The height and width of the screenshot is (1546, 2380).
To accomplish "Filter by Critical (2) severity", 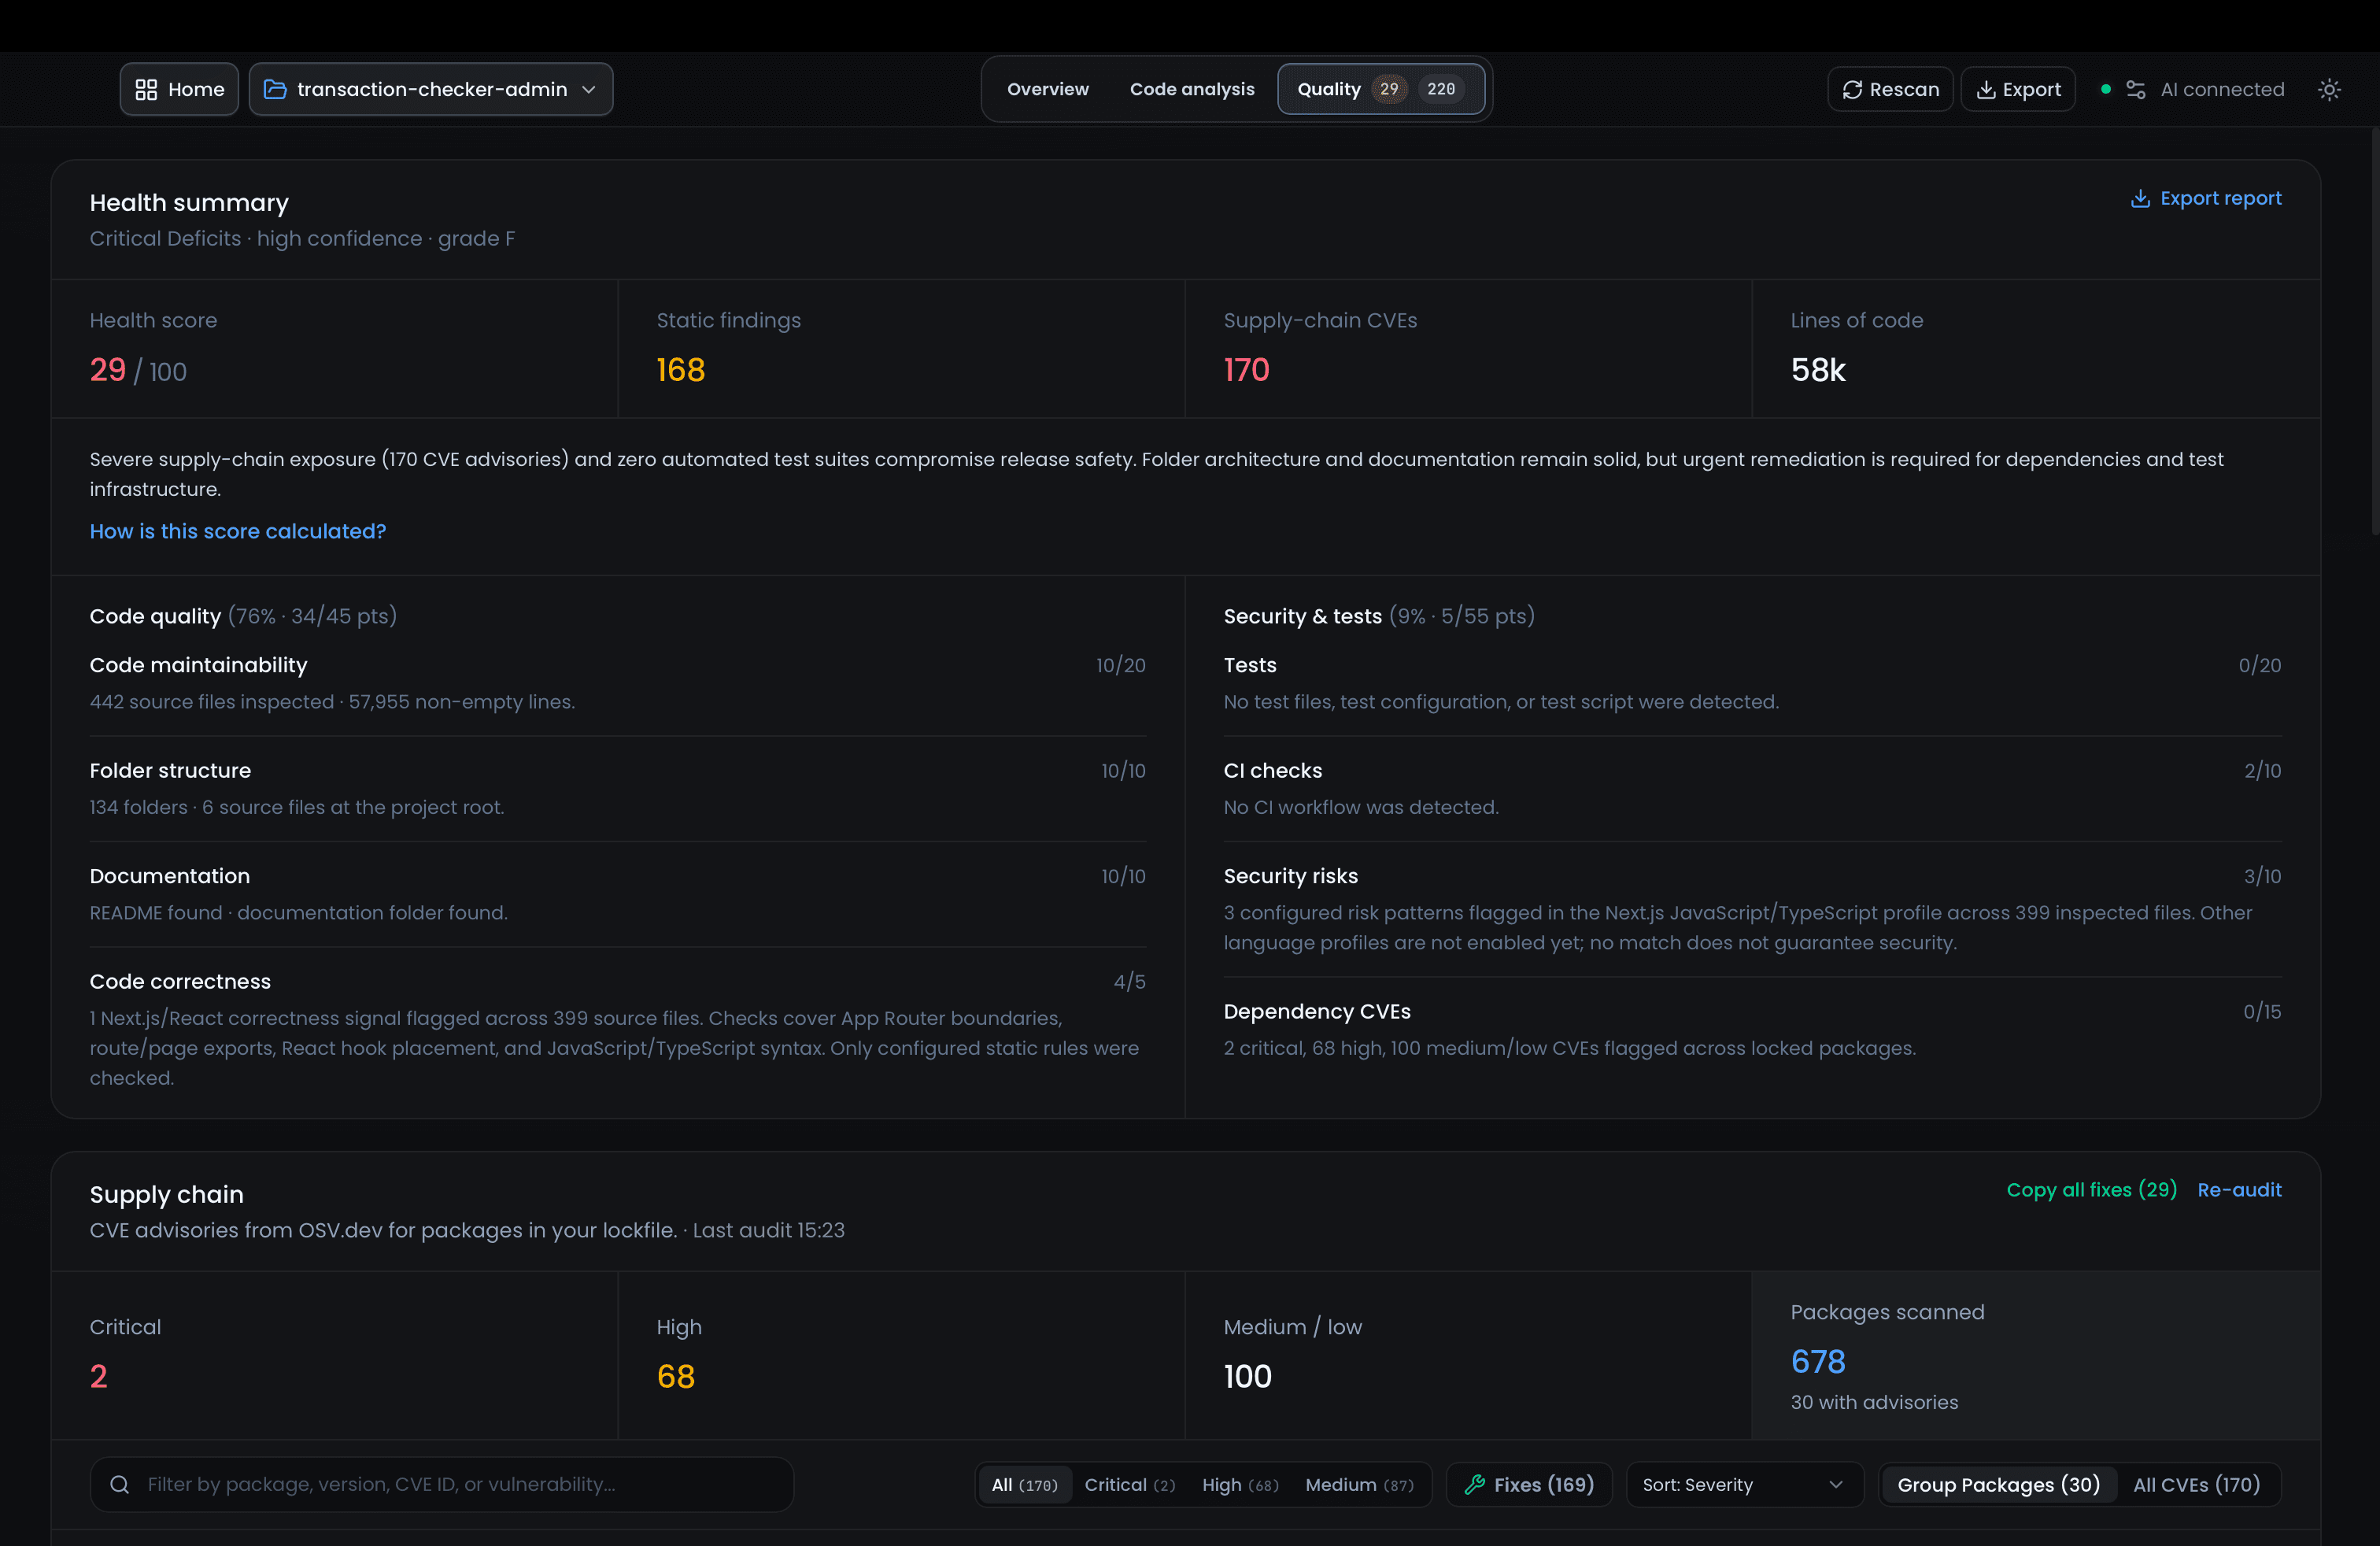I will pos(1130,1484).
